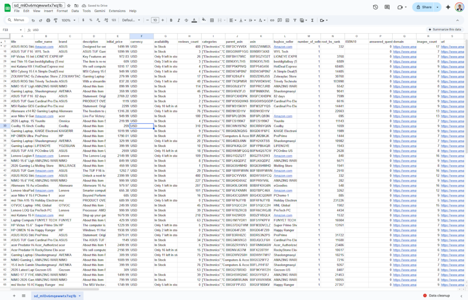The width and height of the screenshot is (468, 300).
Task: Open the fill color picker
Action: [x=204, y=20]
